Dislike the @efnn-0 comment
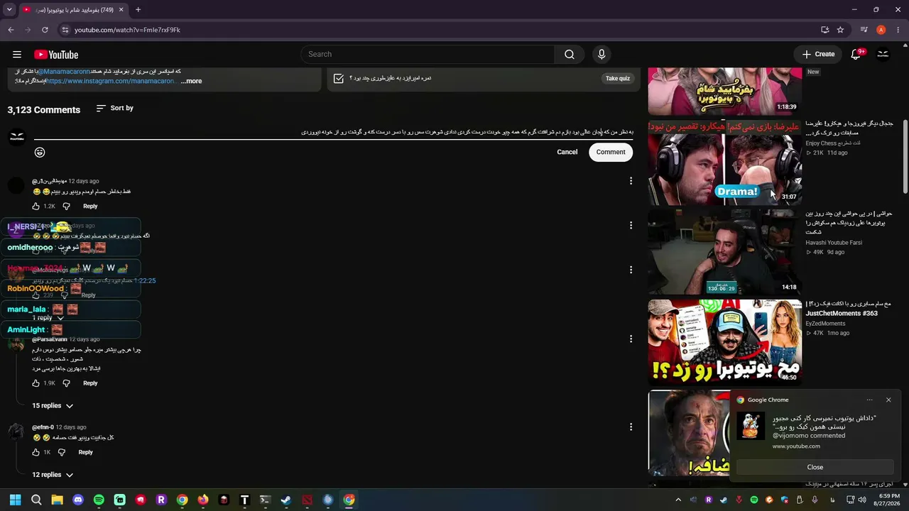Viewport: 909px width, 511px height. 62,452
